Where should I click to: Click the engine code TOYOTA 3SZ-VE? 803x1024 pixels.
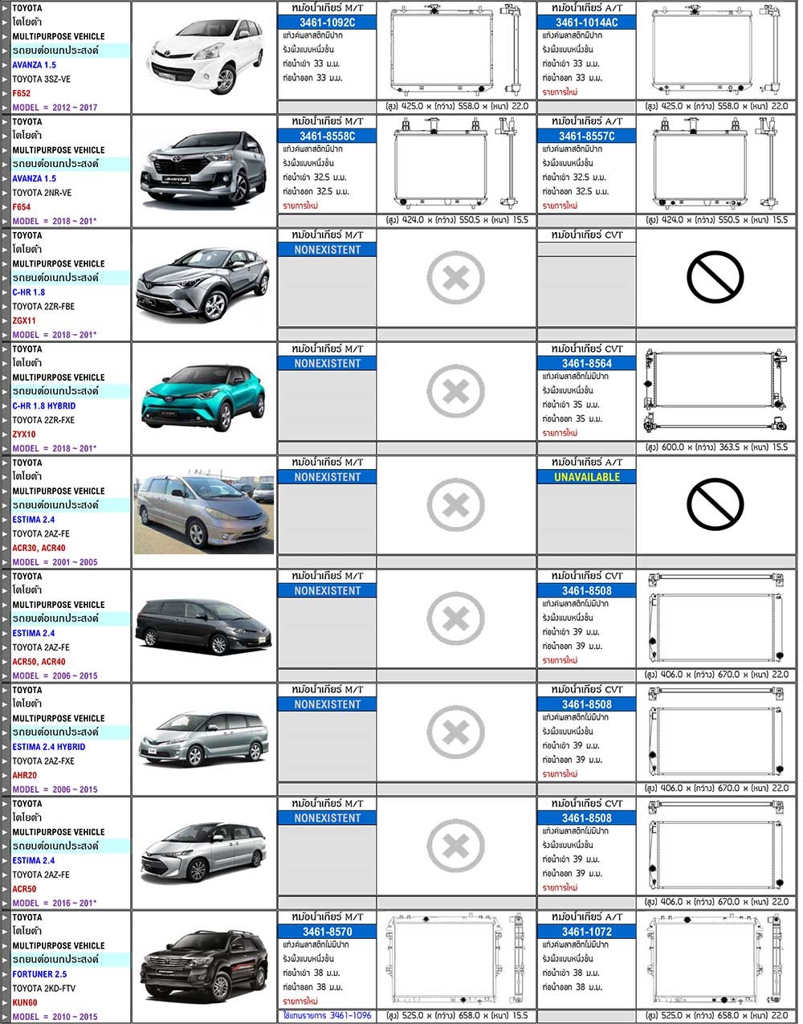click(42, 80)
